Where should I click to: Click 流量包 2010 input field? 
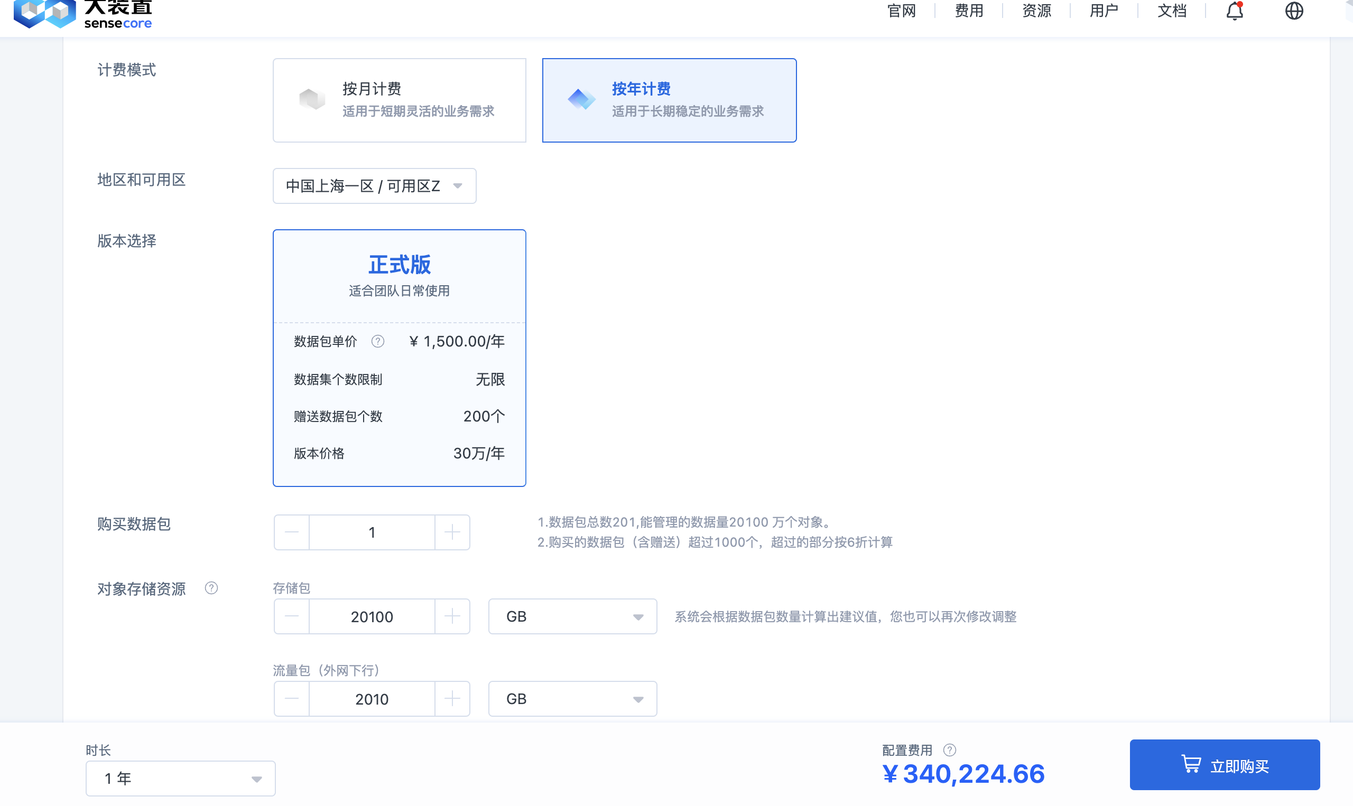pyautogui.click(x=372, y=699)
